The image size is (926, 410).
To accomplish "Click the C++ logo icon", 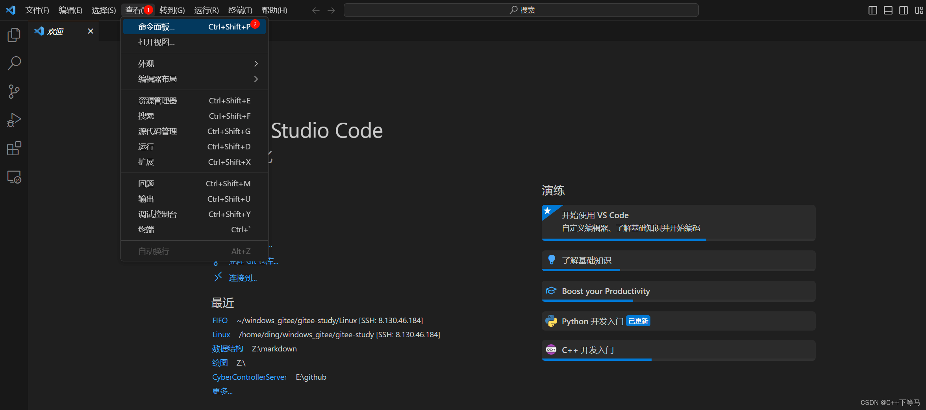I will 551,349.
